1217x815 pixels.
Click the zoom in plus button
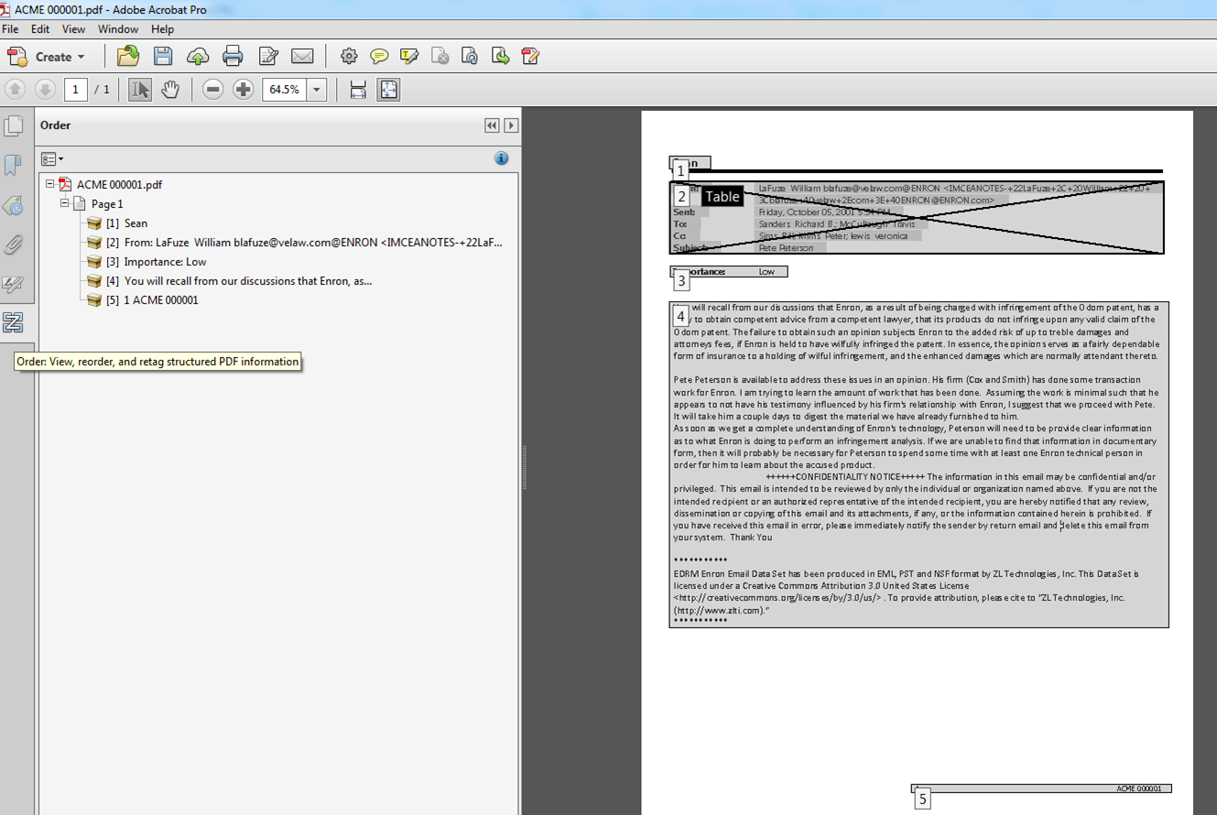pos(243,90)
